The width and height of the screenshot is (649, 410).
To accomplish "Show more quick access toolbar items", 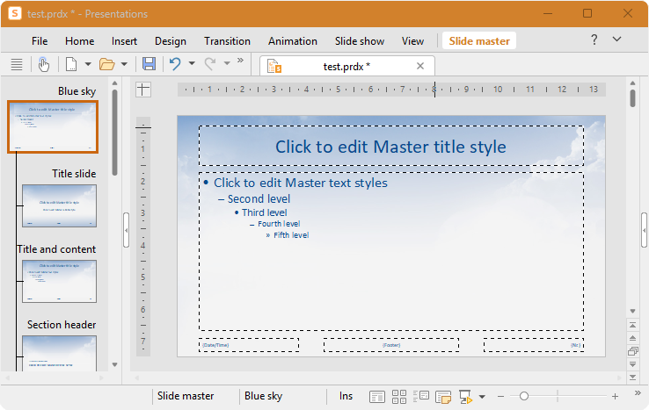I will coord(240,61).
